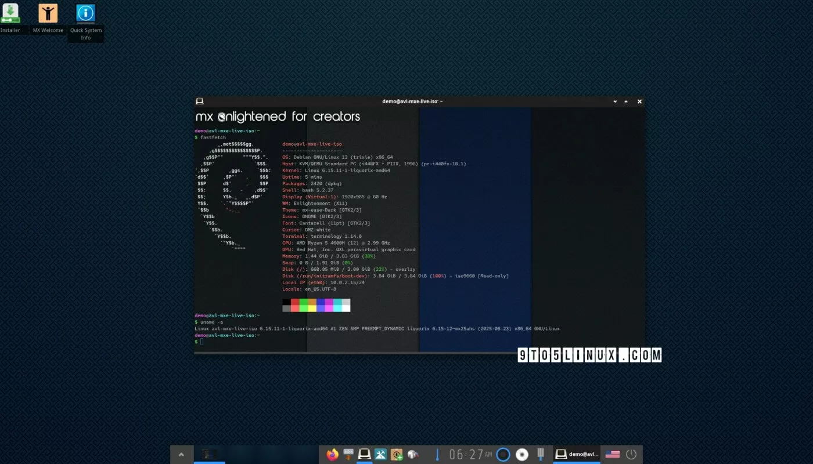The image size is (813, 464).
Task: Open MX Tools wrench icon in panel
Action: pyautogui.click(x=381, y=455)
